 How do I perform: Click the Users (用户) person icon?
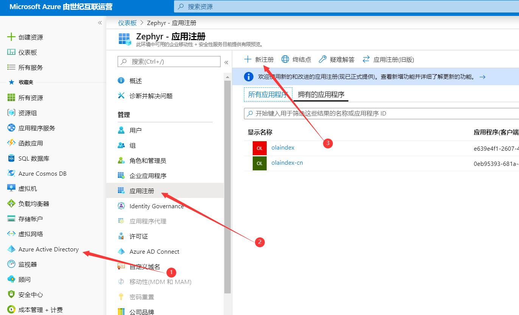121,130
